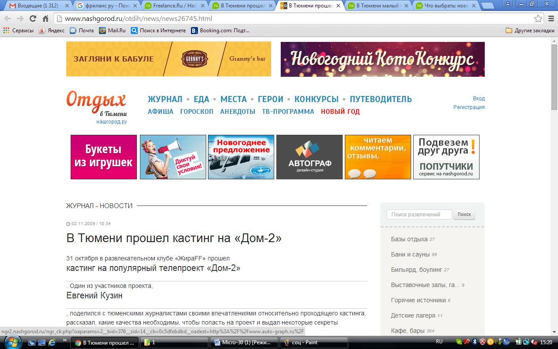Open the Сервисы apps bookmark

[x=18, y=31]
